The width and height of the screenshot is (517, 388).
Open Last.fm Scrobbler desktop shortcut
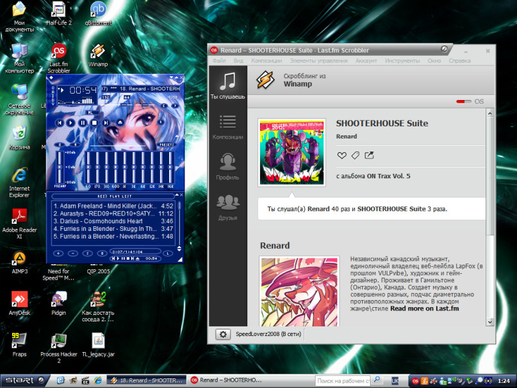tap(59, 58)
